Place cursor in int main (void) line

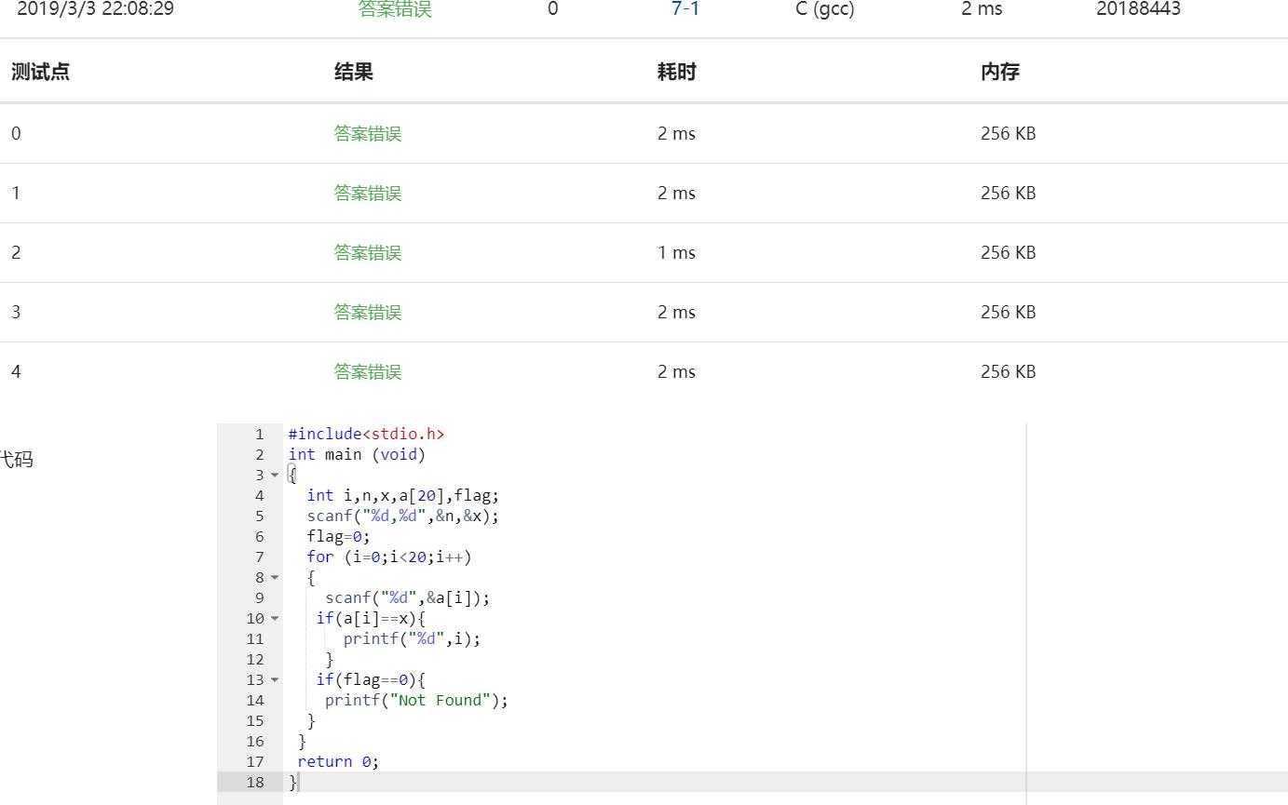357,454
